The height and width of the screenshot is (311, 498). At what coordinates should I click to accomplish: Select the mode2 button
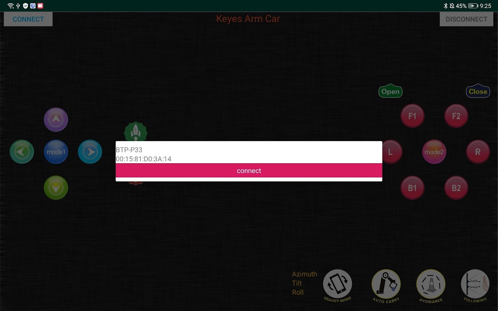coord(434,152)
